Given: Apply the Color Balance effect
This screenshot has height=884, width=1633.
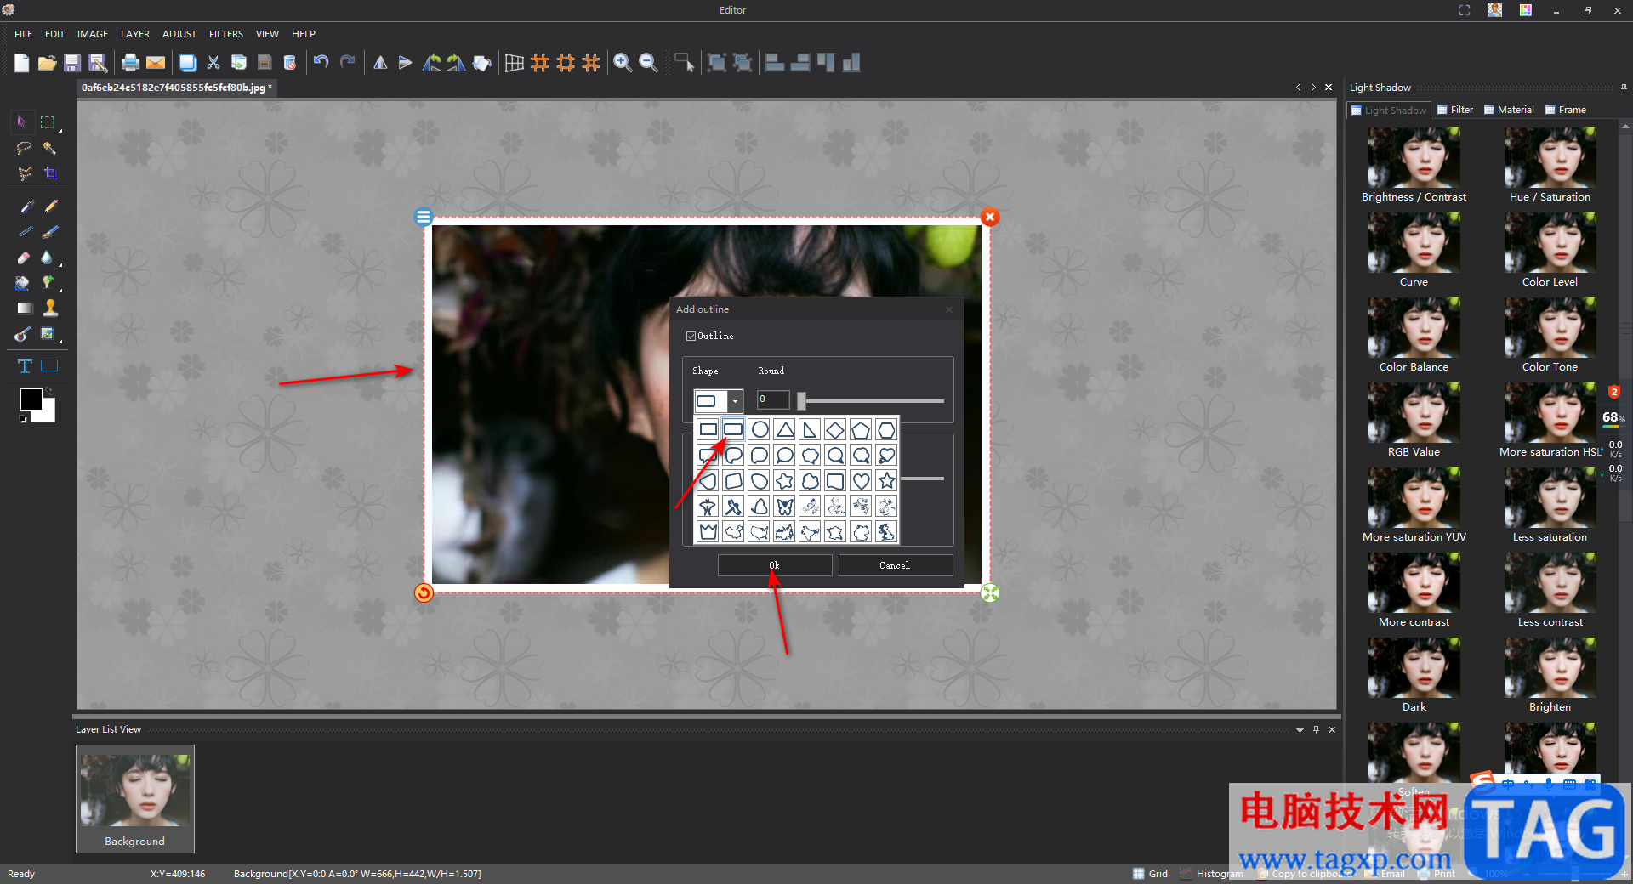Looking at the screenshot, I should coord(1414,336).
